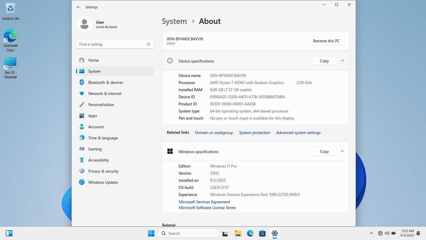
Task: Click the Settings gear in the taskbar
Action: pos(275,233)
